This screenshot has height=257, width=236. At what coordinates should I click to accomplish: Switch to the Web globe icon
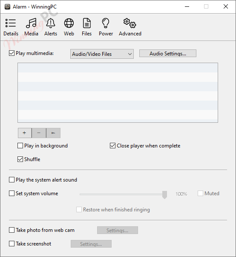point(69,23)
